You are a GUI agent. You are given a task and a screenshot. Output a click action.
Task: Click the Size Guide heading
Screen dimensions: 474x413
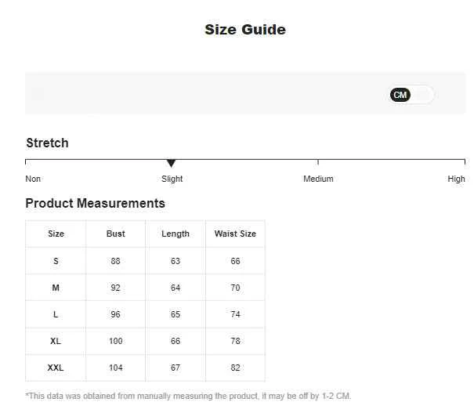tap(245, 30)
